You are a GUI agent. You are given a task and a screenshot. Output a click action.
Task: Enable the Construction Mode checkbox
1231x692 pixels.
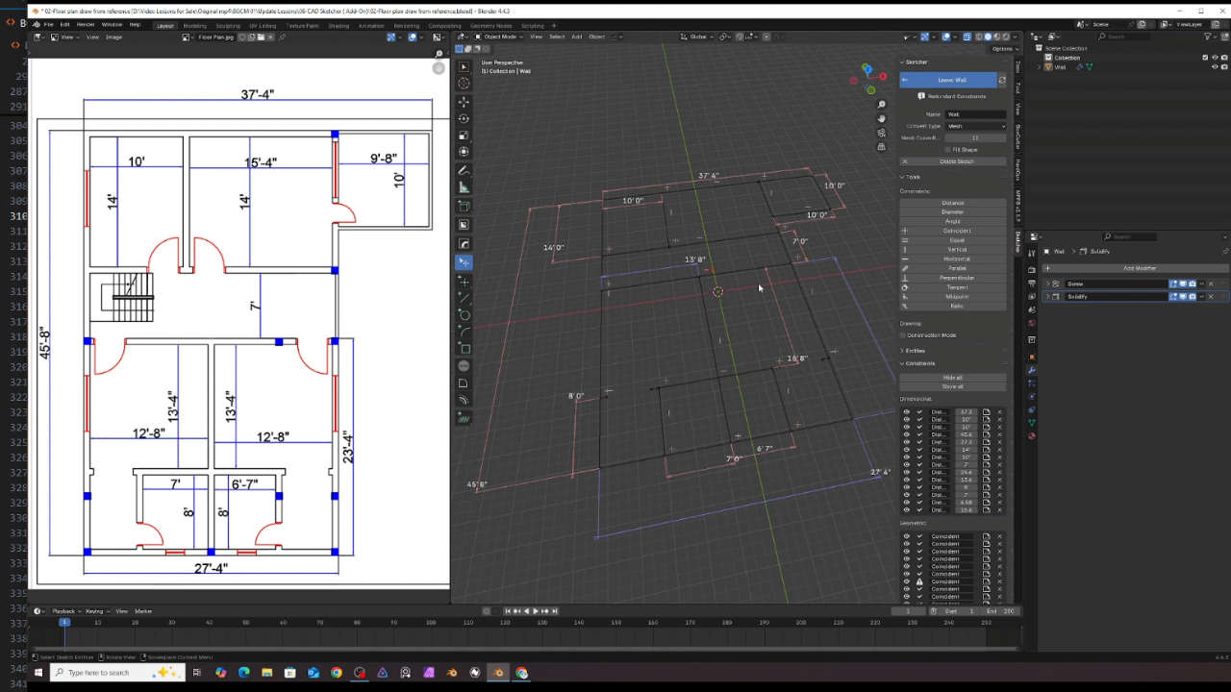[904, 335]
